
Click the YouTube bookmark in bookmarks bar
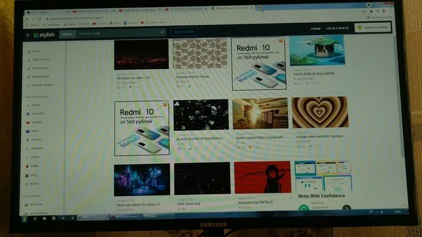[x=100, y=24]
